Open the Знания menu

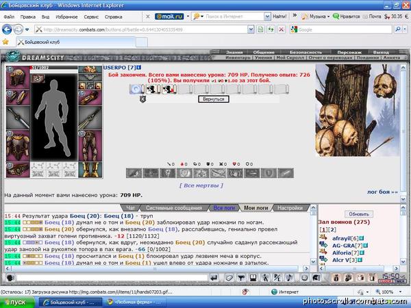(x=234, y=52)
